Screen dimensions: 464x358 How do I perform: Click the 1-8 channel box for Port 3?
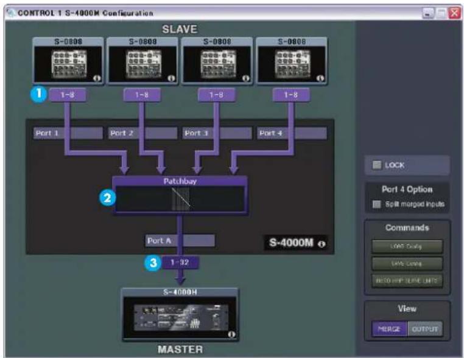coord(217,95)
